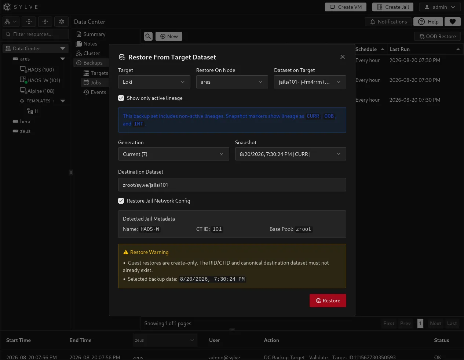Click the hera node icon

point(15,121)
